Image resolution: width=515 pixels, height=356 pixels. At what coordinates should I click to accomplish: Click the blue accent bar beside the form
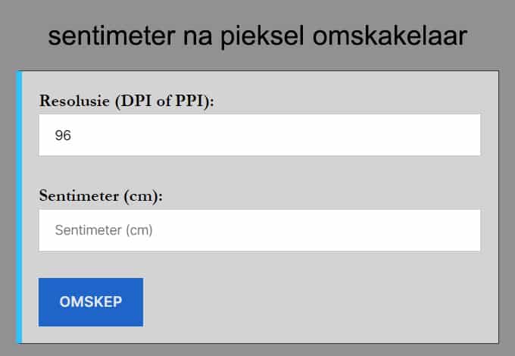pyautogui.click(x=19, y=206)
